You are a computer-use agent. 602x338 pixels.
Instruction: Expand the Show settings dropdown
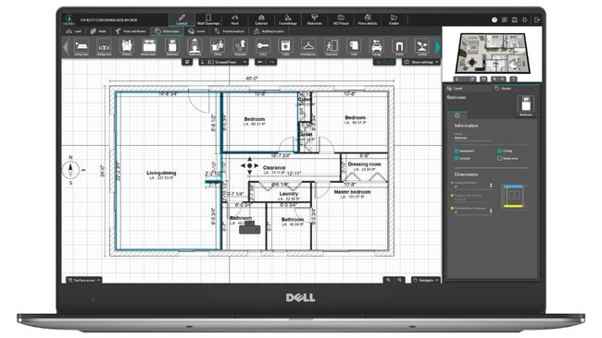[x=420, y=62]
